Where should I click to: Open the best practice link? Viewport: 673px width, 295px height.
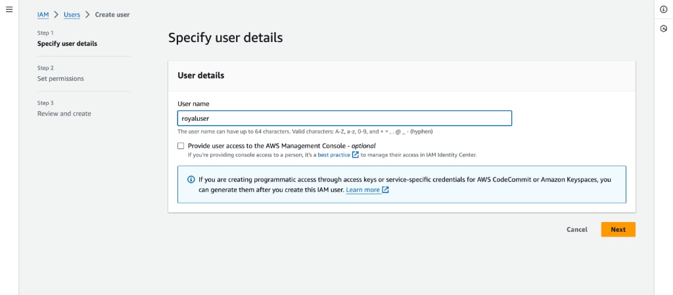(x=334, y=155)
